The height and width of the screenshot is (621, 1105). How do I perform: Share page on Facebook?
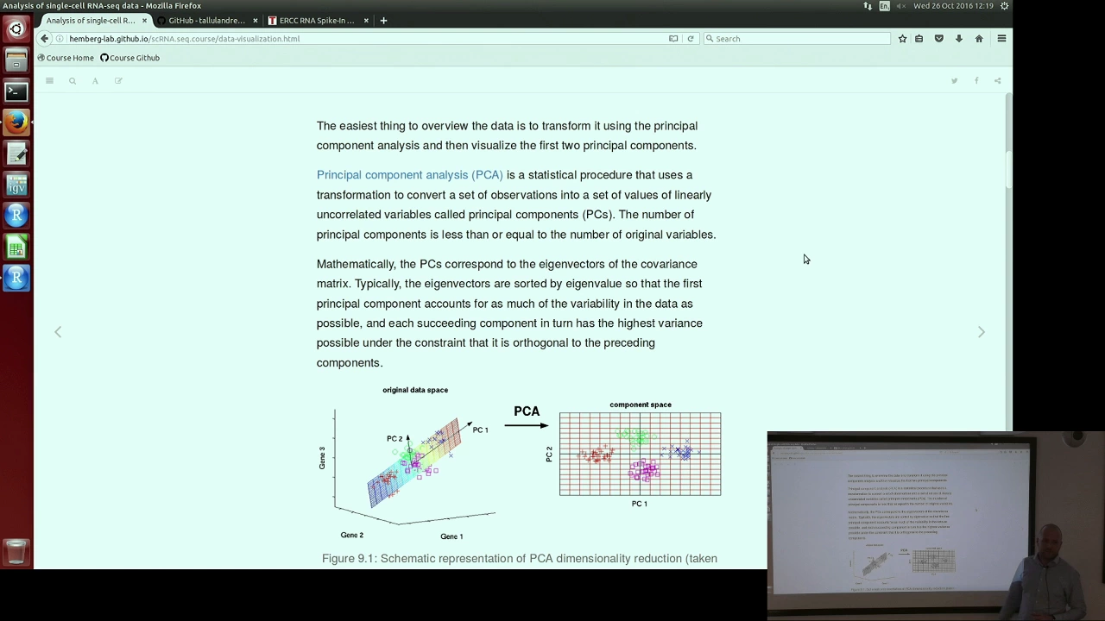tap(976, 80)
